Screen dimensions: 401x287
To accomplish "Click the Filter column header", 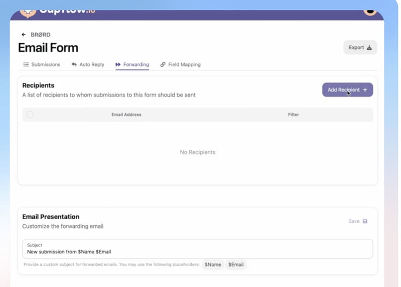I will [x=293, y=115].
